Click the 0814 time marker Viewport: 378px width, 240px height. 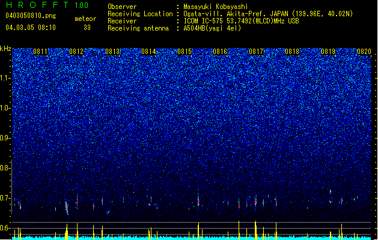point(148,52)
